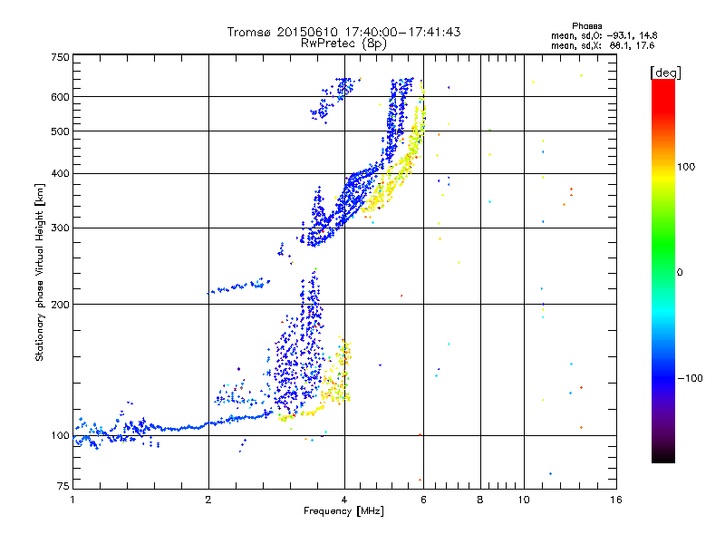Click the 'Stationary phase Virtual Height [km]' axis title

click(x=40, y=272)
